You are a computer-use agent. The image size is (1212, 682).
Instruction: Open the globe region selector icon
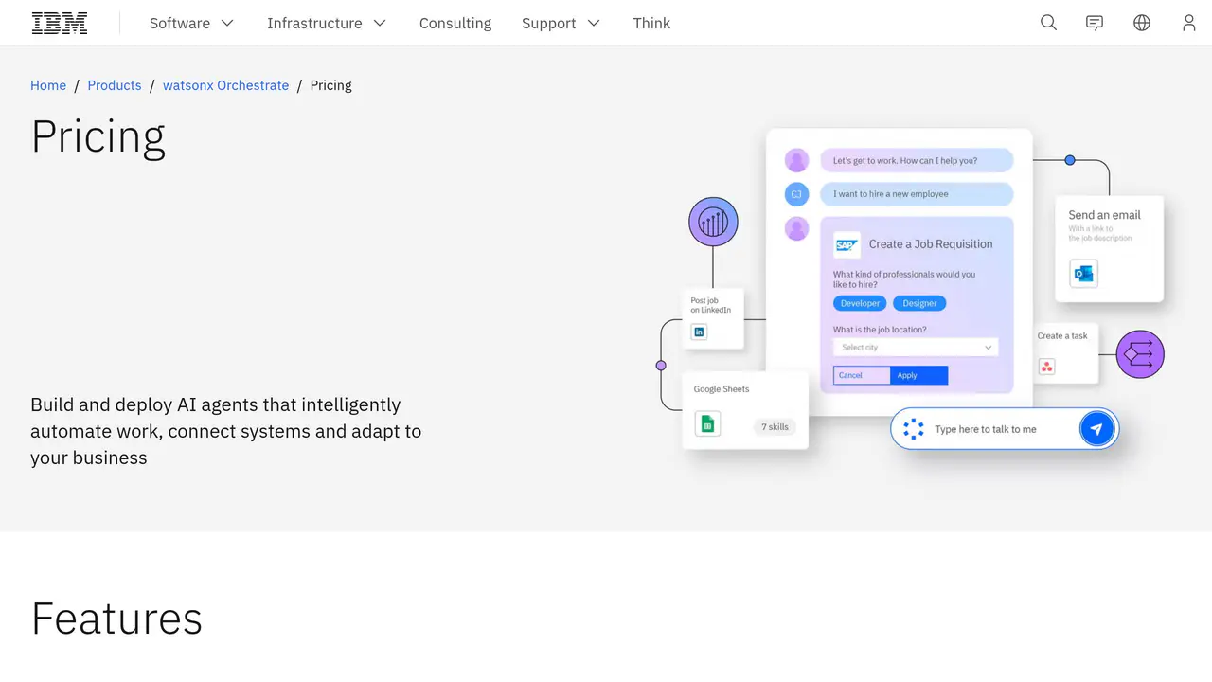coord(1142,23)
